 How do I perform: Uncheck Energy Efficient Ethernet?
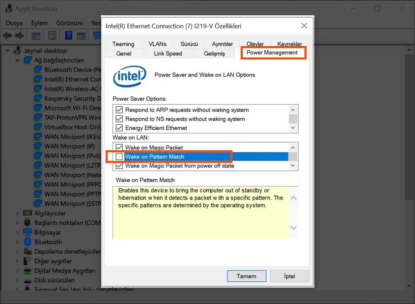click(119, 128)
